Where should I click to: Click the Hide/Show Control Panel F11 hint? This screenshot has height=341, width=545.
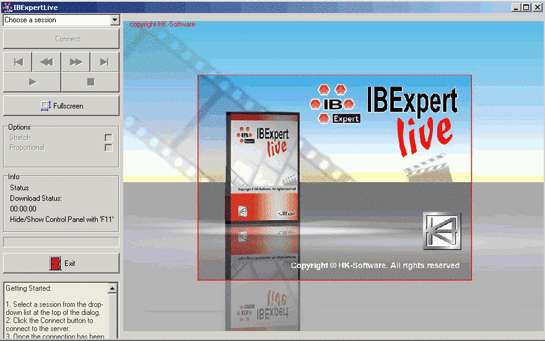(x=62, y=219)
